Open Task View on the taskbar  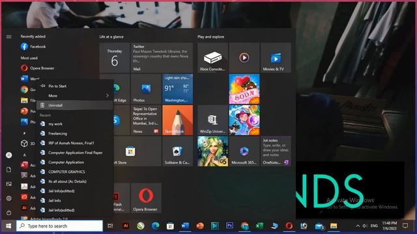pyautogui.click(x=110, y=226)
